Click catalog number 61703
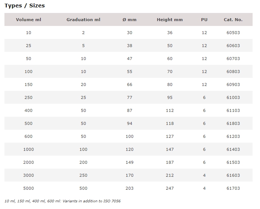The width and height of the screenshot is (260, 209). (x=233, y=188)
